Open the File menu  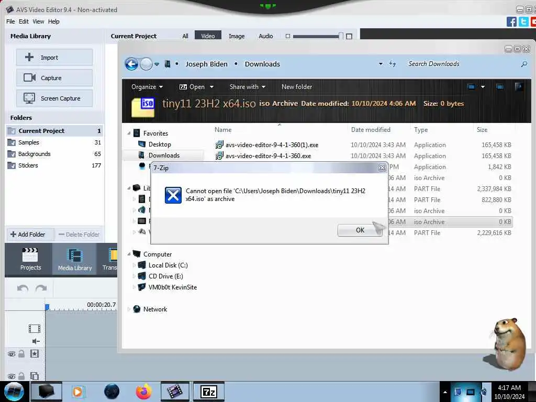click(10, 21)
